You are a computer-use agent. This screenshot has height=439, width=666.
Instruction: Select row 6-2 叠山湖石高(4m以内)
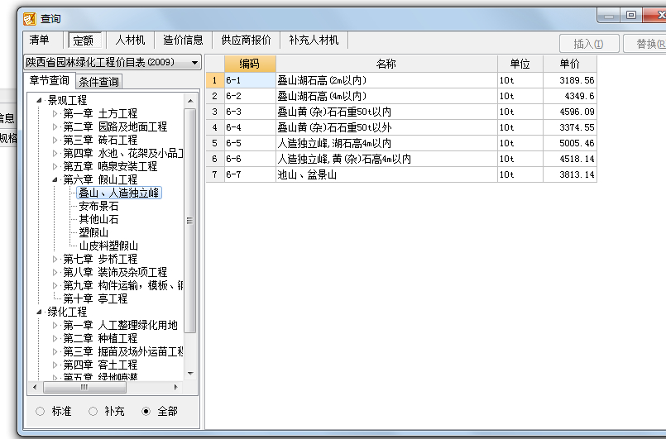pos(401,96)
